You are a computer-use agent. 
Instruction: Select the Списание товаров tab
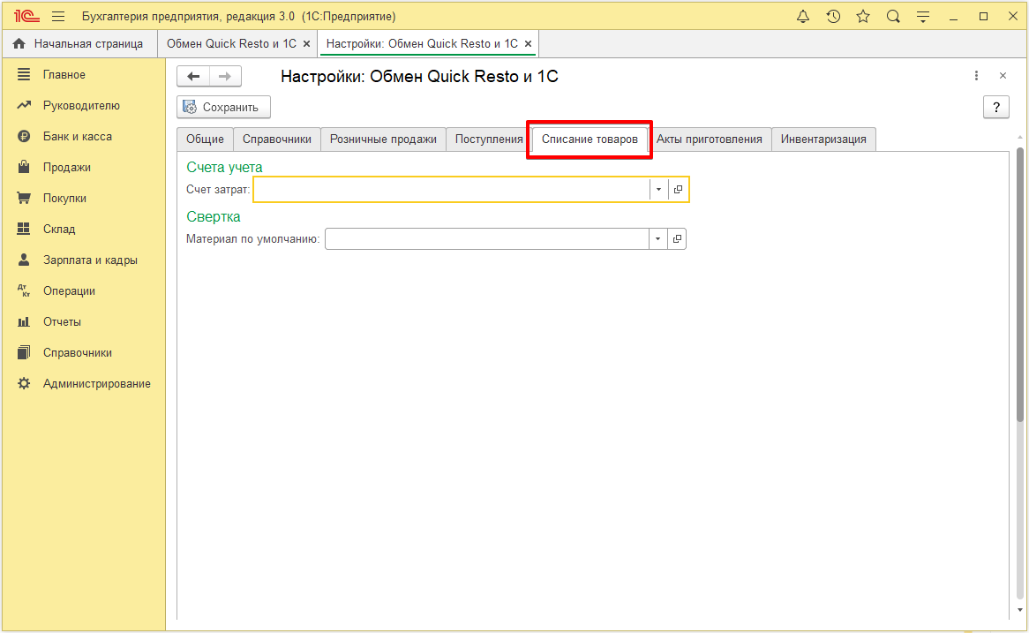coord(590,139)
